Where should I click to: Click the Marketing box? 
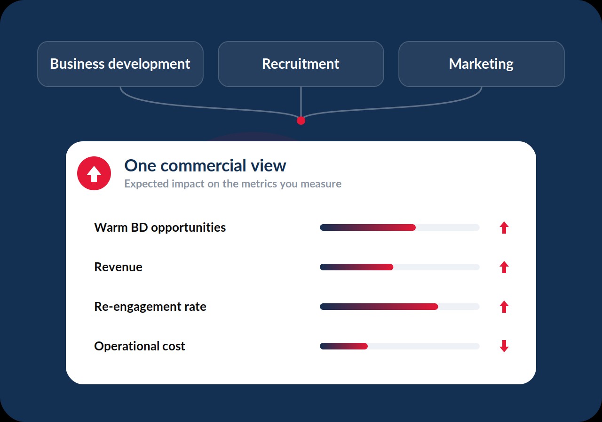click(482, 64)
